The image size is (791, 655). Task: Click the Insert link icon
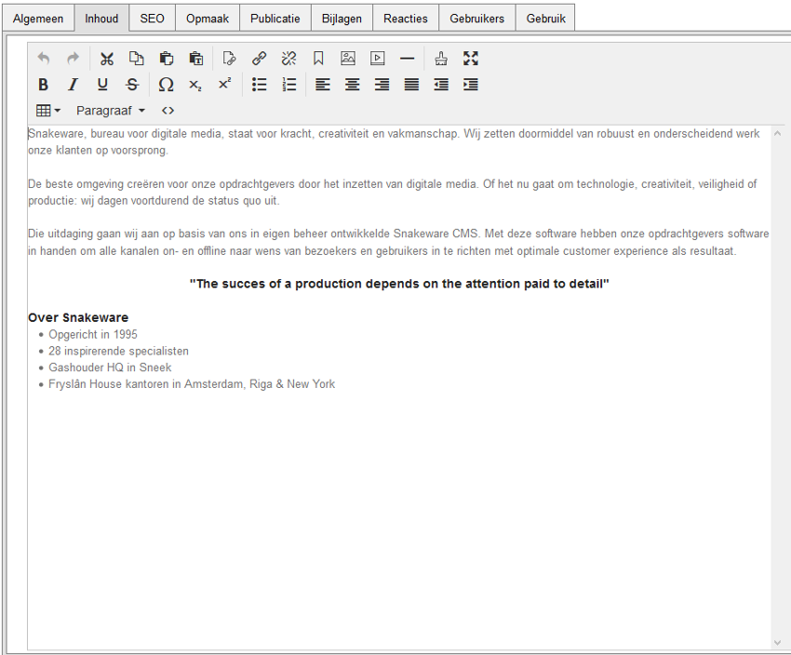point(260,59)
